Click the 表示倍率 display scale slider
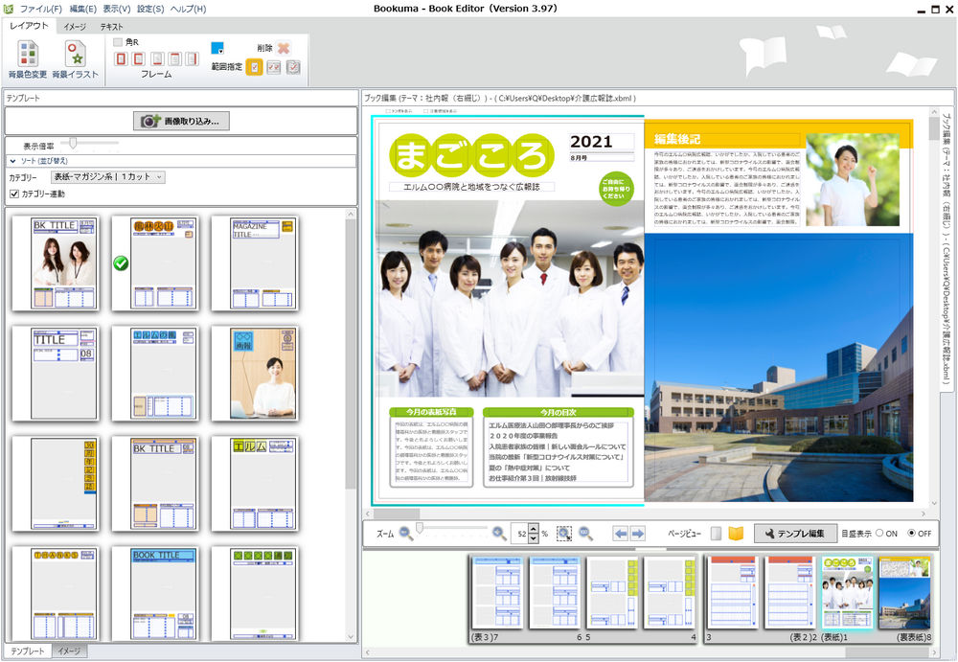Screen dimensions: 958x662 click(x=75, y=145)
